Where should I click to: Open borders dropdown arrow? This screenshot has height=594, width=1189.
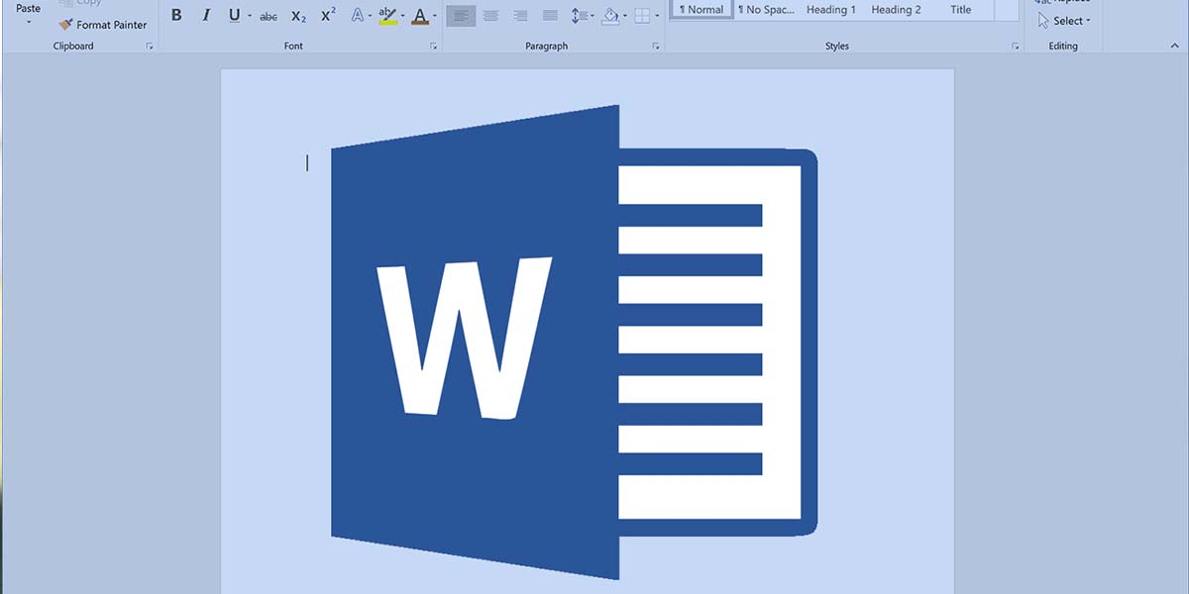[657, 17]
